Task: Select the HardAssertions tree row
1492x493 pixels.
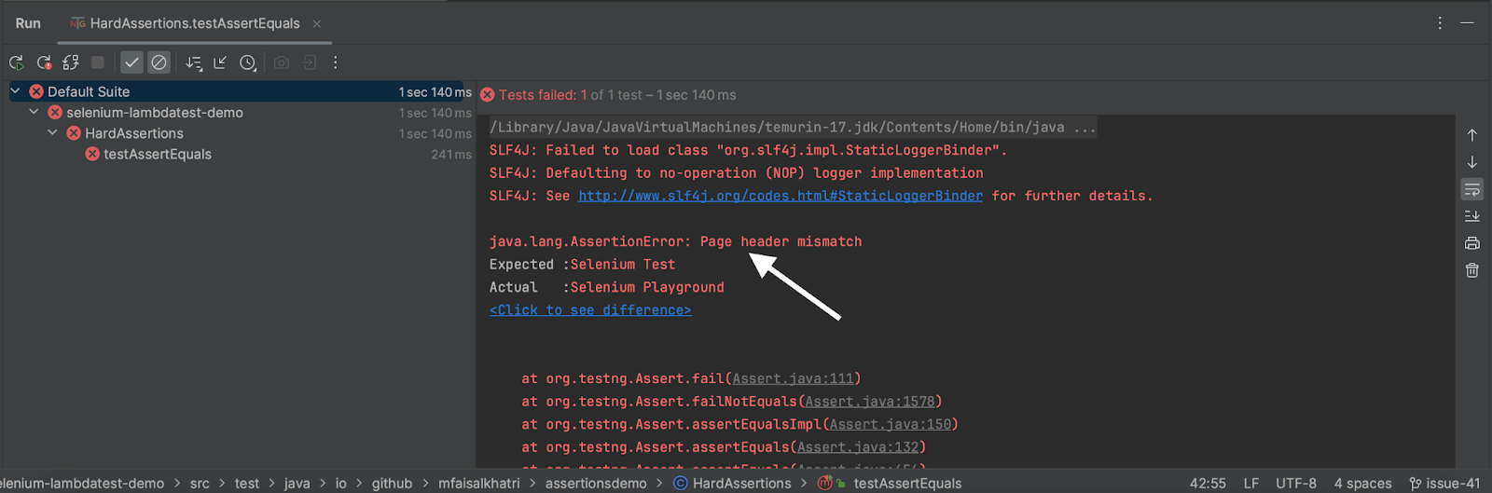Action: click(238, 133)
